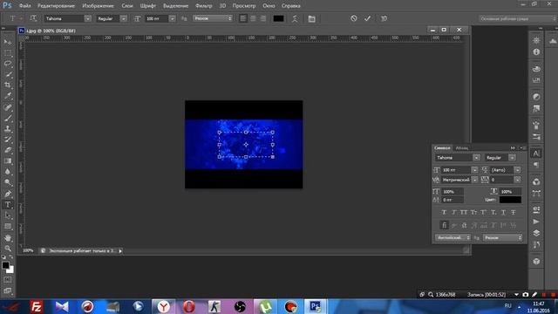Open kerning Метрический dropdown
The image size is (558, 314).
(x=474, y=180)
